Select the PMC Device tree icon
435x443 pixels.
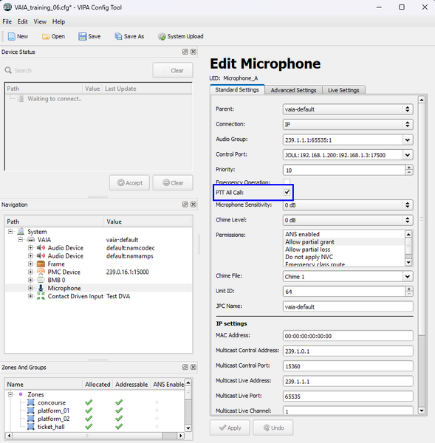(41, 272)
